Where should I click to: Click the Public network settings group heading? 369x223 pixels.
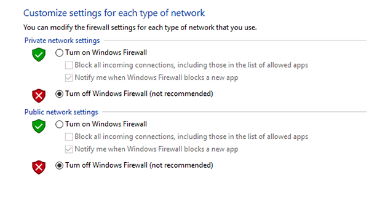[x=61, y=112]
